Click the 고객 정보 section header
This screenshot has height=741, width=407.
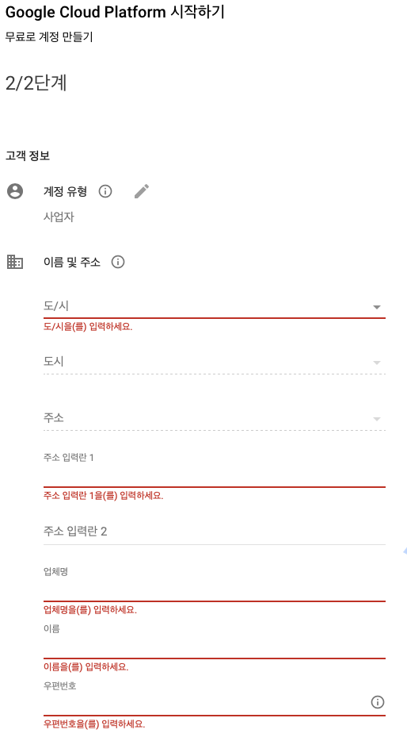28,156
